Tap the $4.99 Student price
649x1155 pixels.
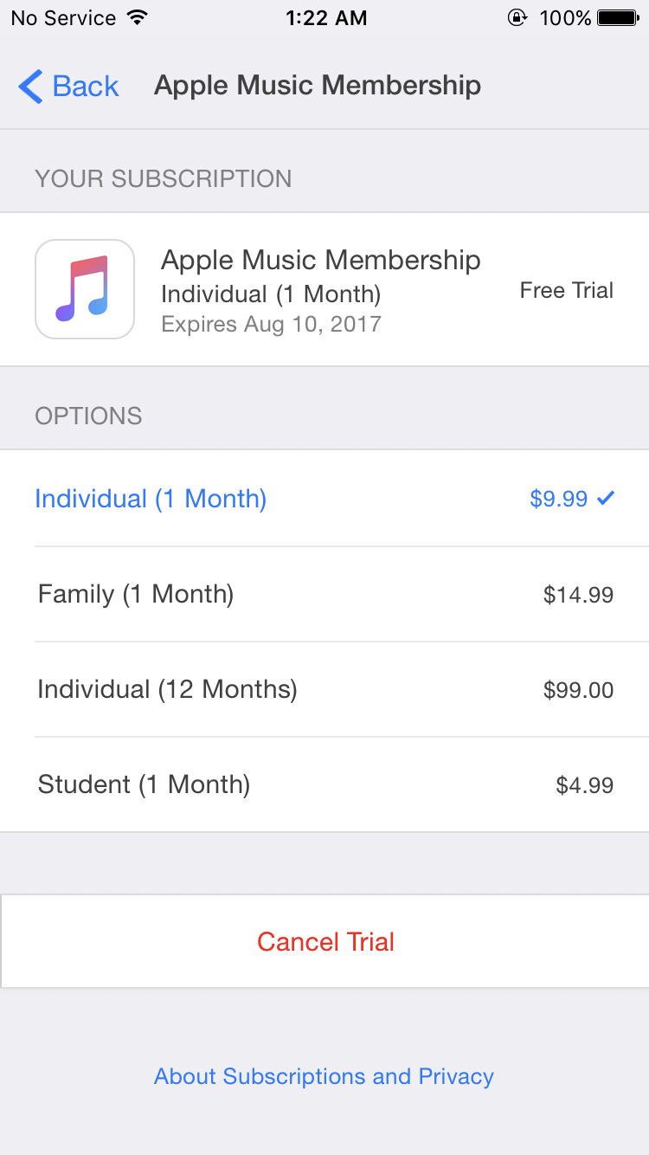(584, 785)
